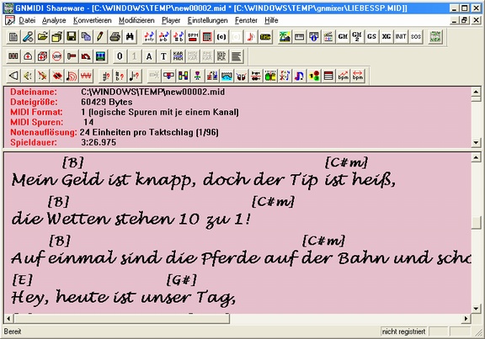
Task: Click the 'Dateiname:' label
Action: click(x=34, y=92)
